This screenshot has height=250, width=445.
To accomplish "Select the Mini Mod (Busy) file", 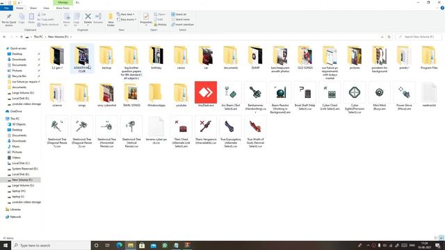I will pos(379,96).
